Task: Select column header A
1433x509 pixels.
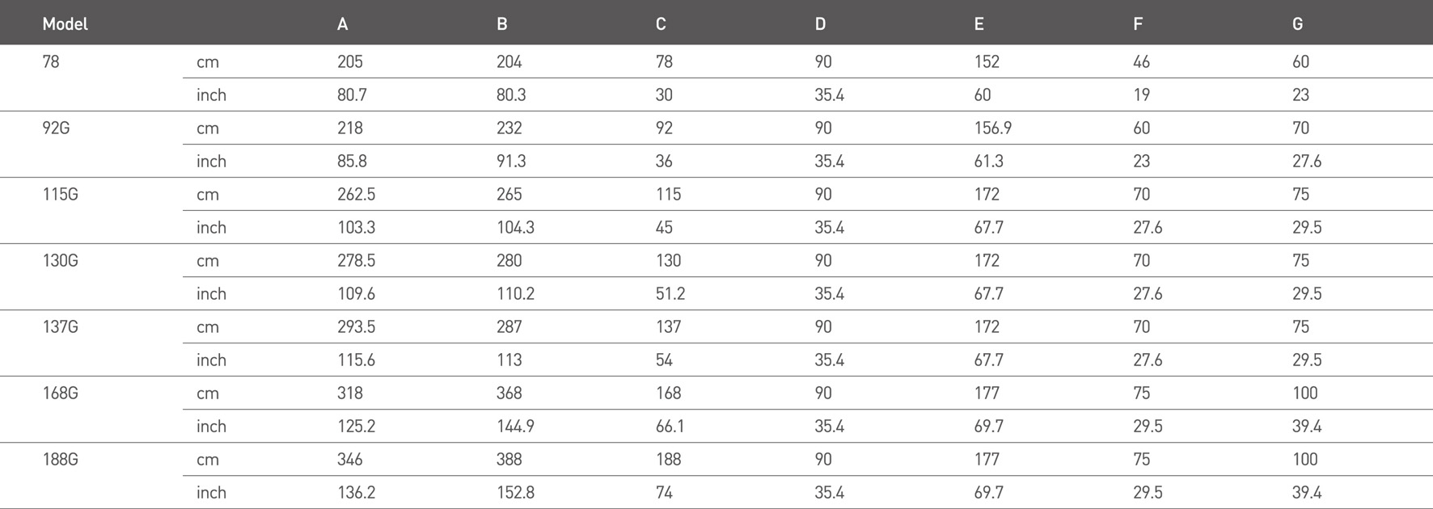Action: tap(343, 24)
